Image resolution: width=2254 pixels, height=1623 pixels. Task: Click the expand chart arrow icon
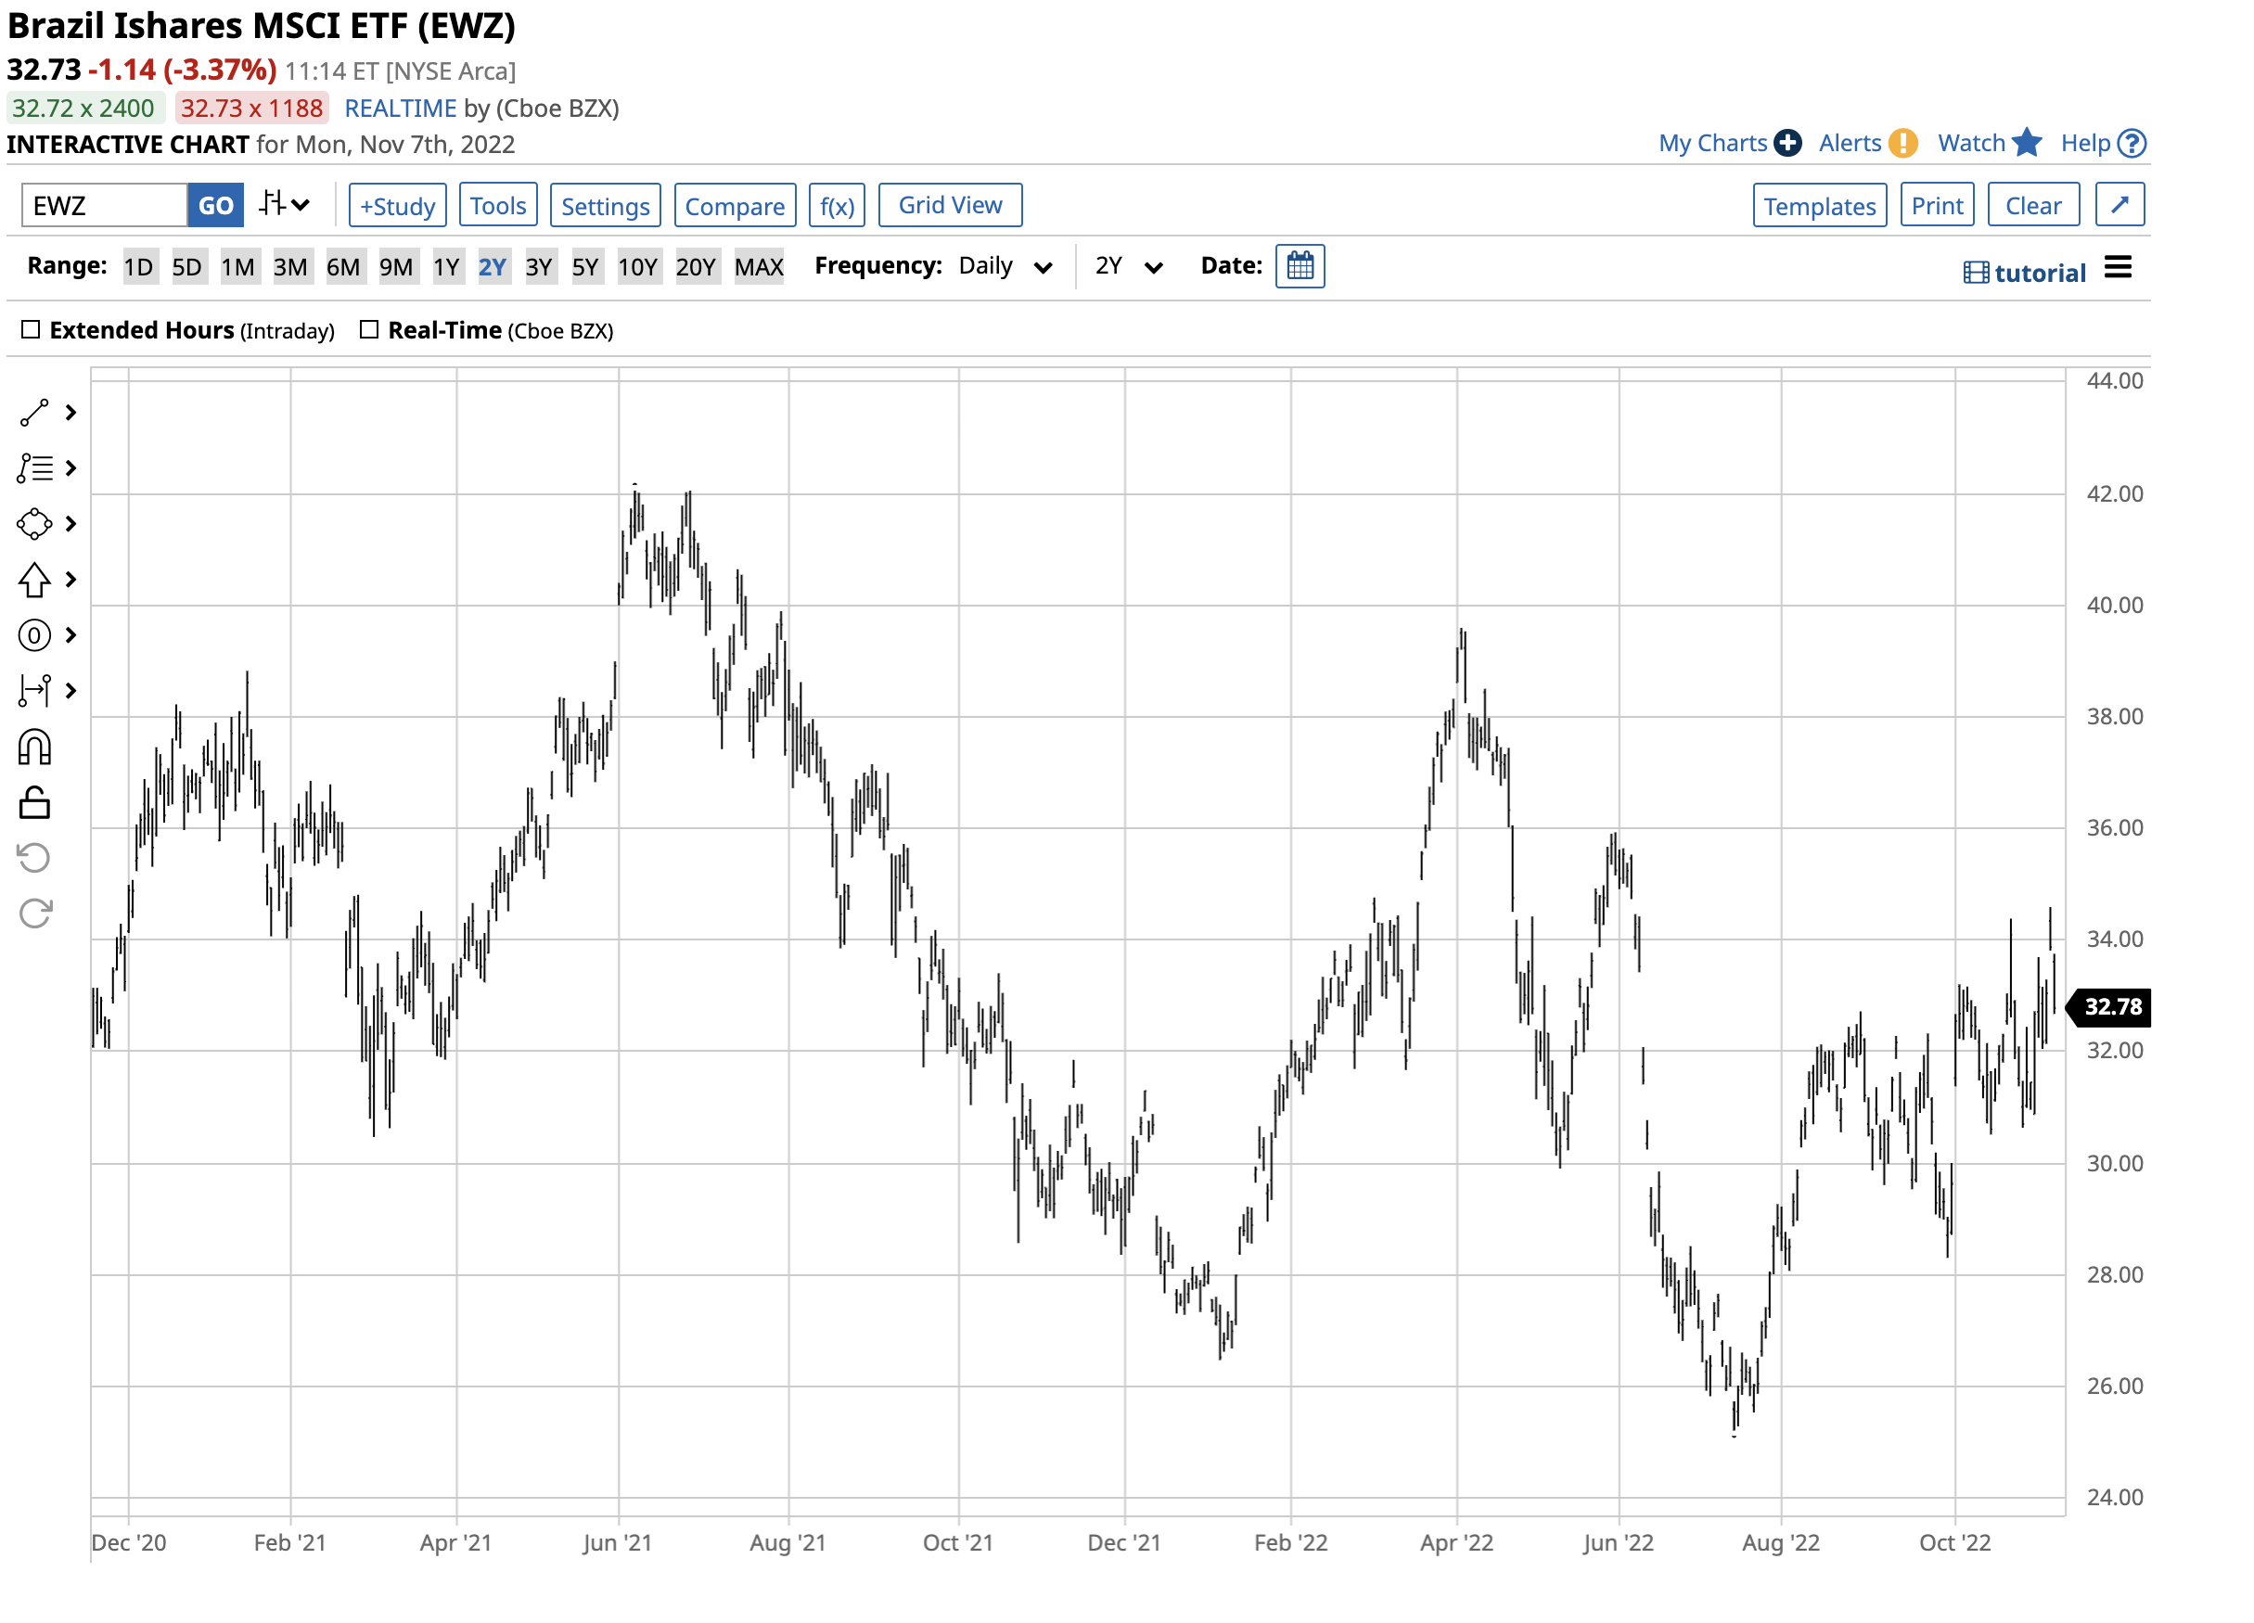pos(2119,205)
